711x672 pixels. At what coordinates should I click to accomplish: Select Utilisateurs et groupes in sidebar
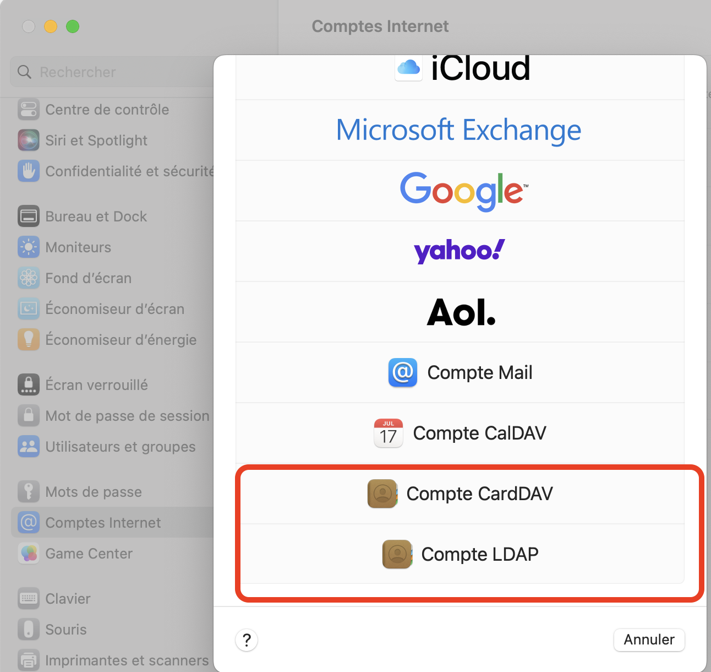point(120,447)
